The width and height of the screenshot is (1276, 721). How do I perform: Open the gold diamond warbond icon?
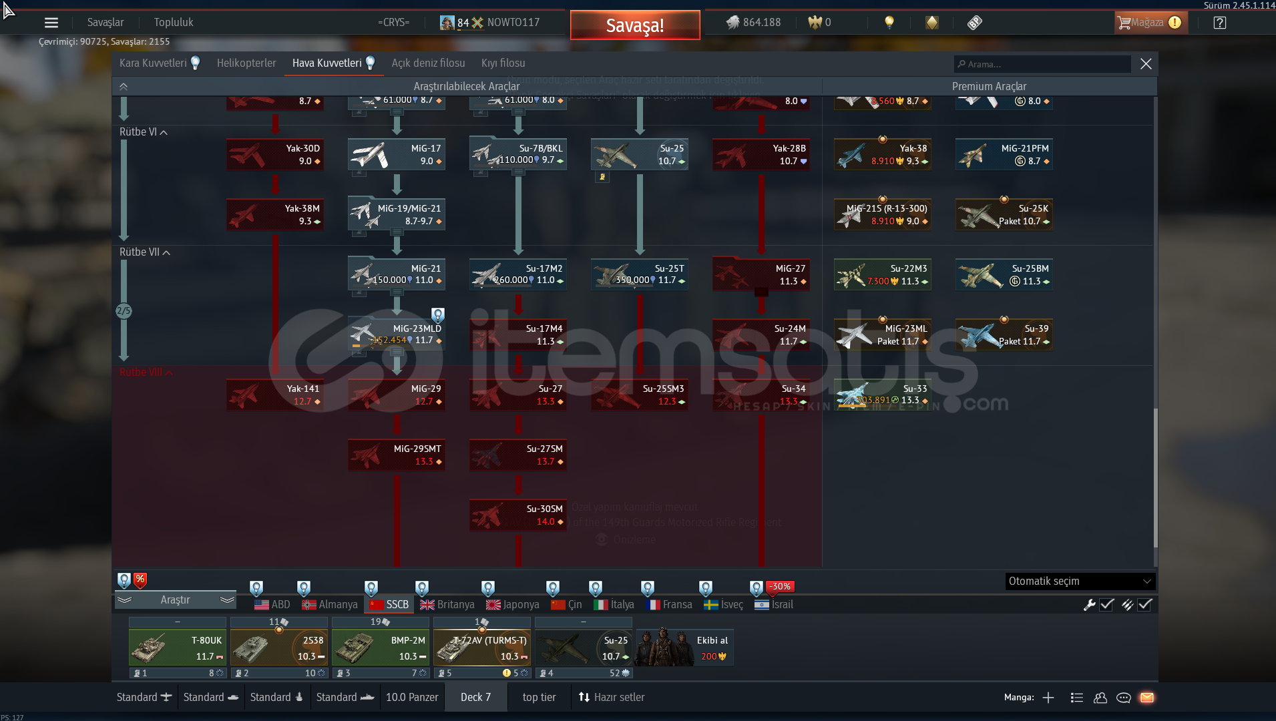pyautogui.click(x=932, y=23)
